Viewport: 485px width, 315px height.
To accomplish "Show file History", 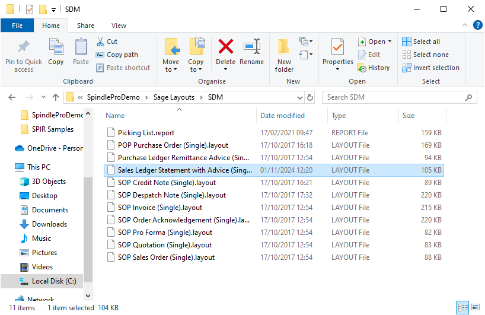I will point(374,68).
